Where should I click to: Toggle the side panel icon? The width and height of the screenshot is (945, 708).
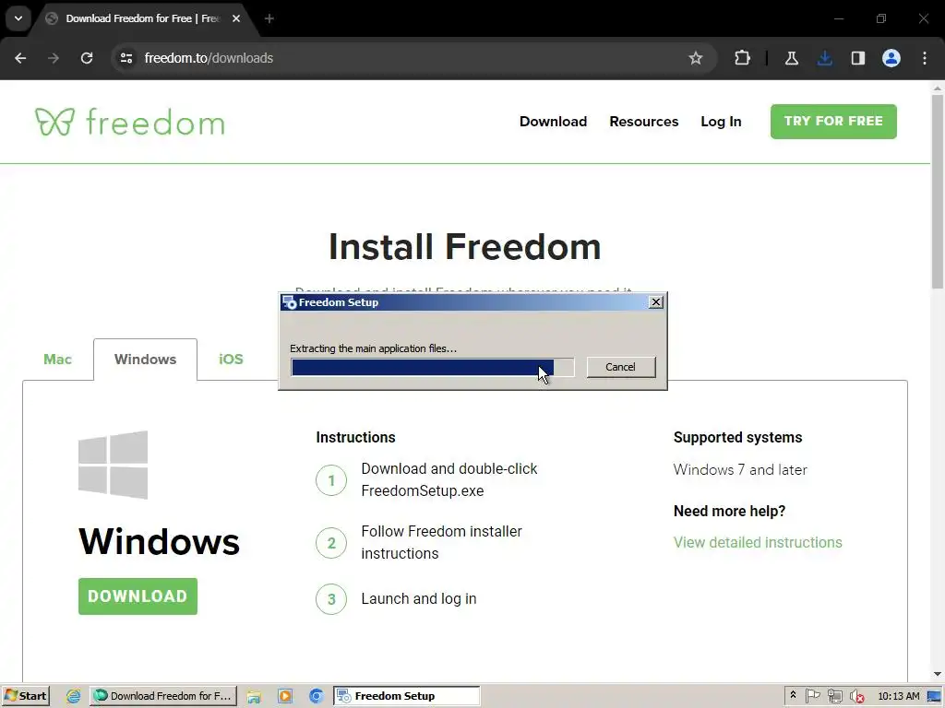coord(857,58)
